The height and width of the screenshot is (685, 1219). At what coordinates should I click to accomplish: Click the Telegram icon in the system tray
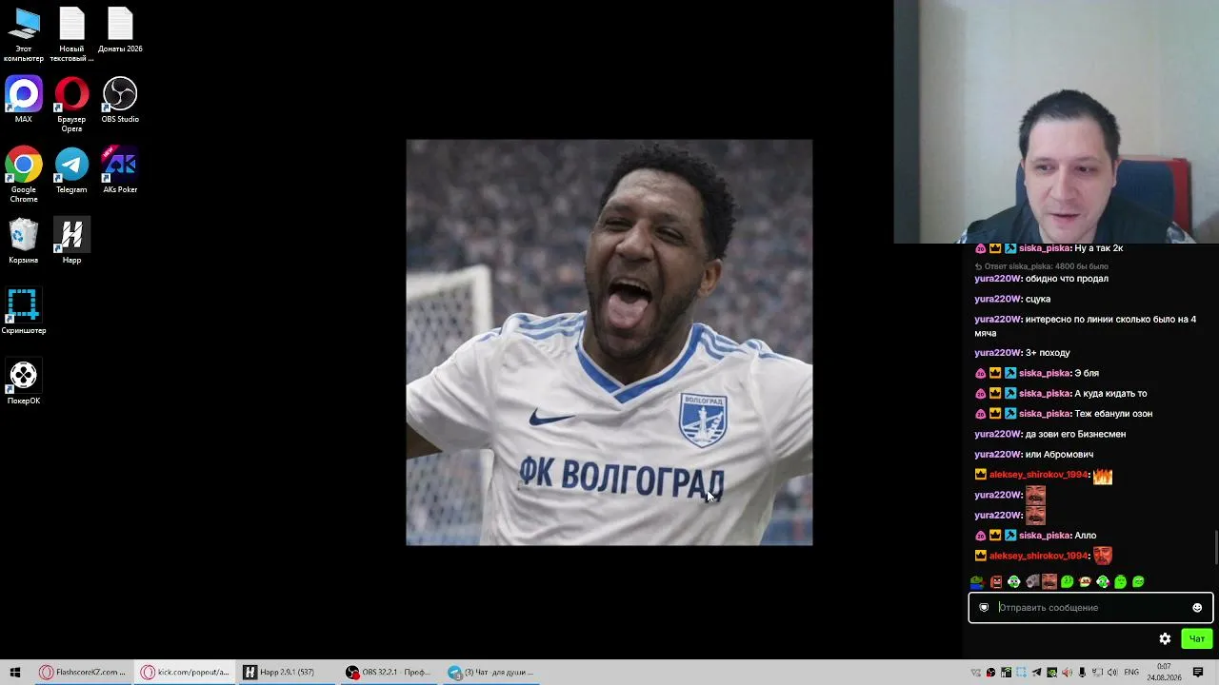(1036, 673)
